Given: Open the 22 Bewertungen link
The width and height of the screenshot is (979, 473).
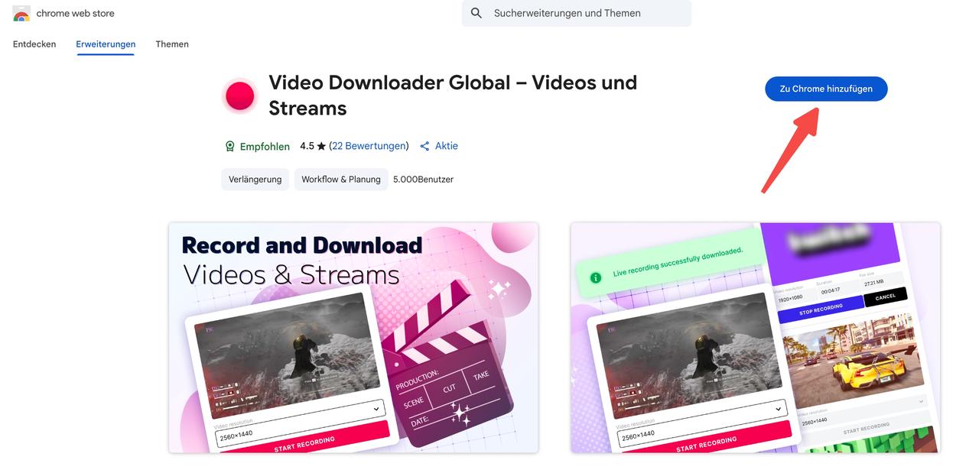Looking at the screenshot, I should click(x=370, y=146).
